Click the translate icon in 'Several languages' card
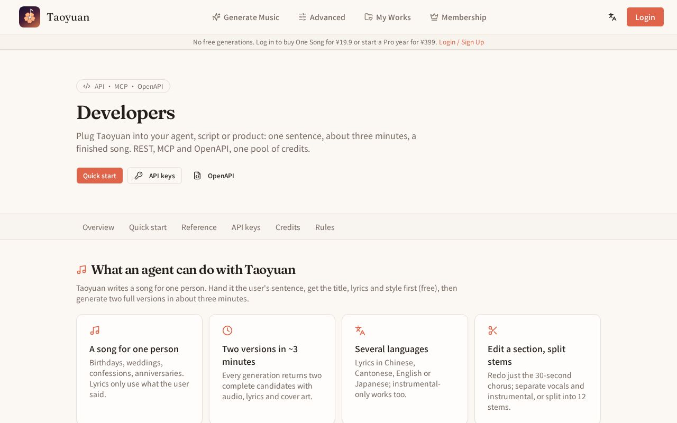The image size is (677, 423). [x=360, y=330]
